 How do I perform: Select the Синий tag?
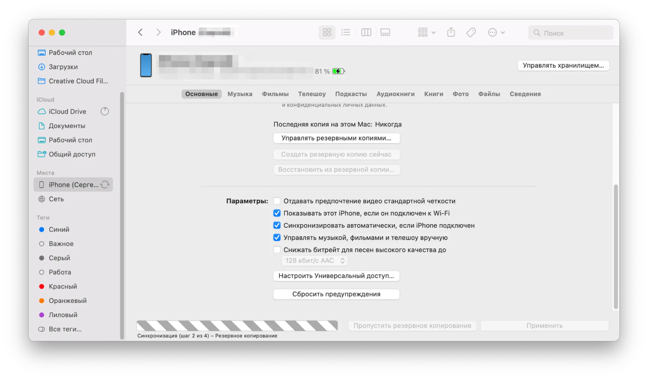pos(59,229)
